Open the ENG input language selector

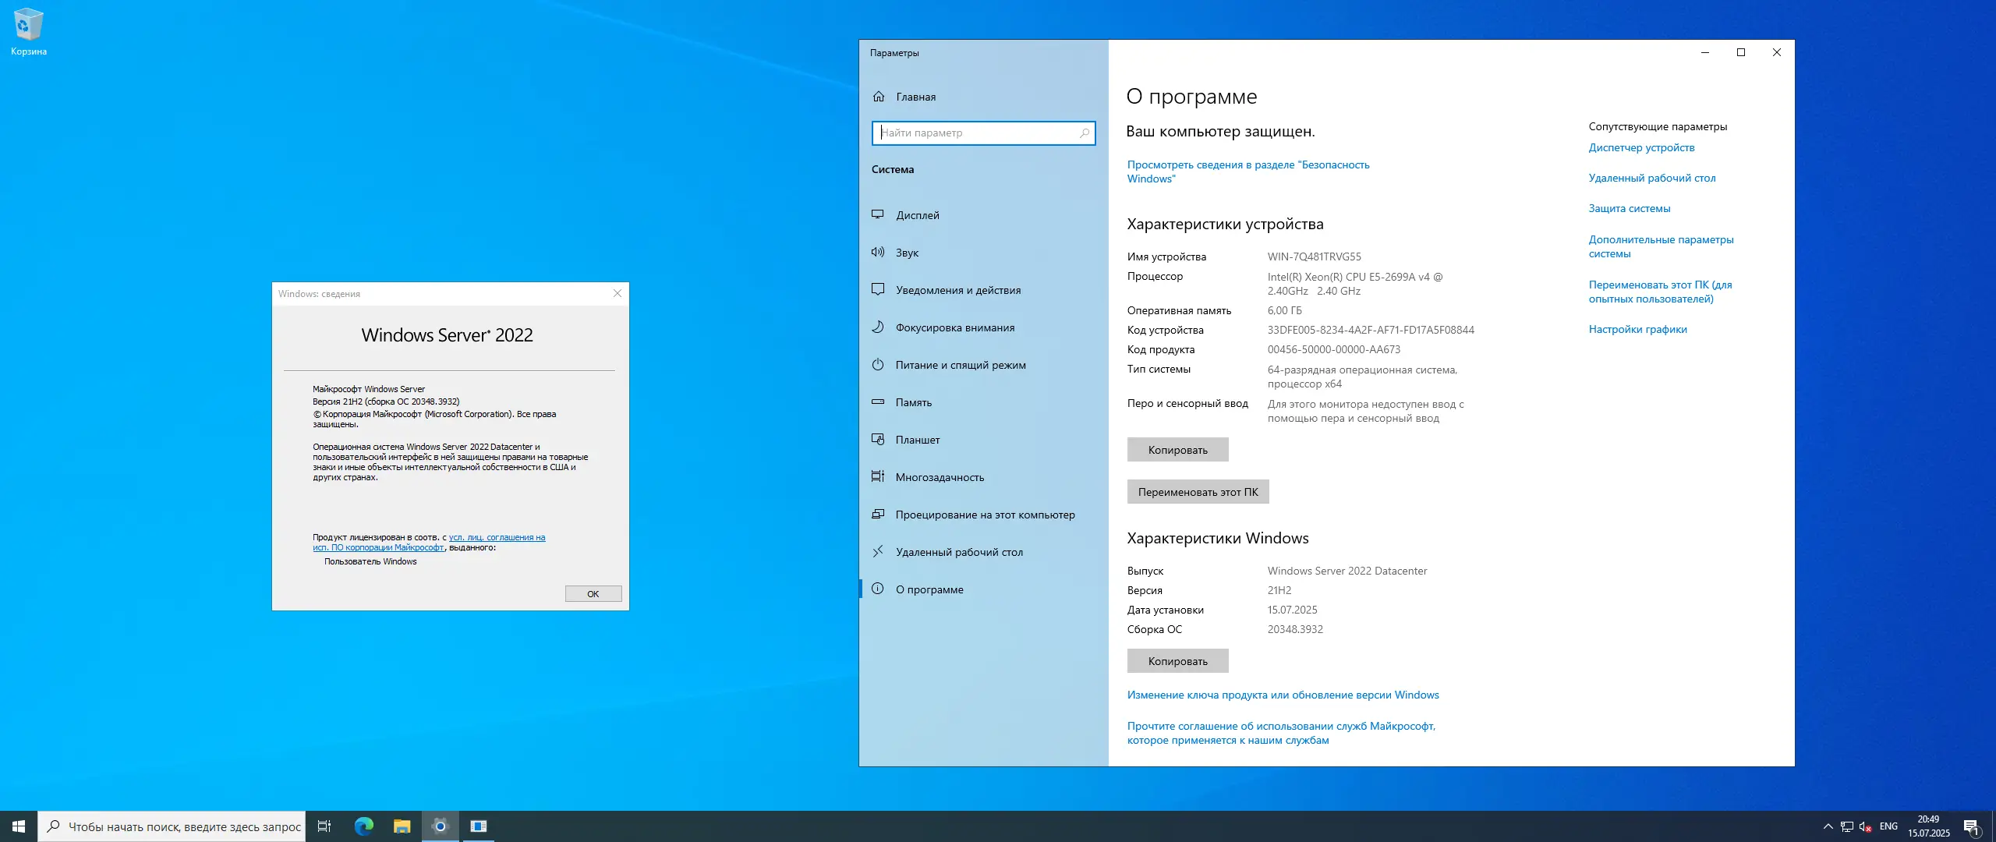pyautogui.click(x=1888, y=826)
